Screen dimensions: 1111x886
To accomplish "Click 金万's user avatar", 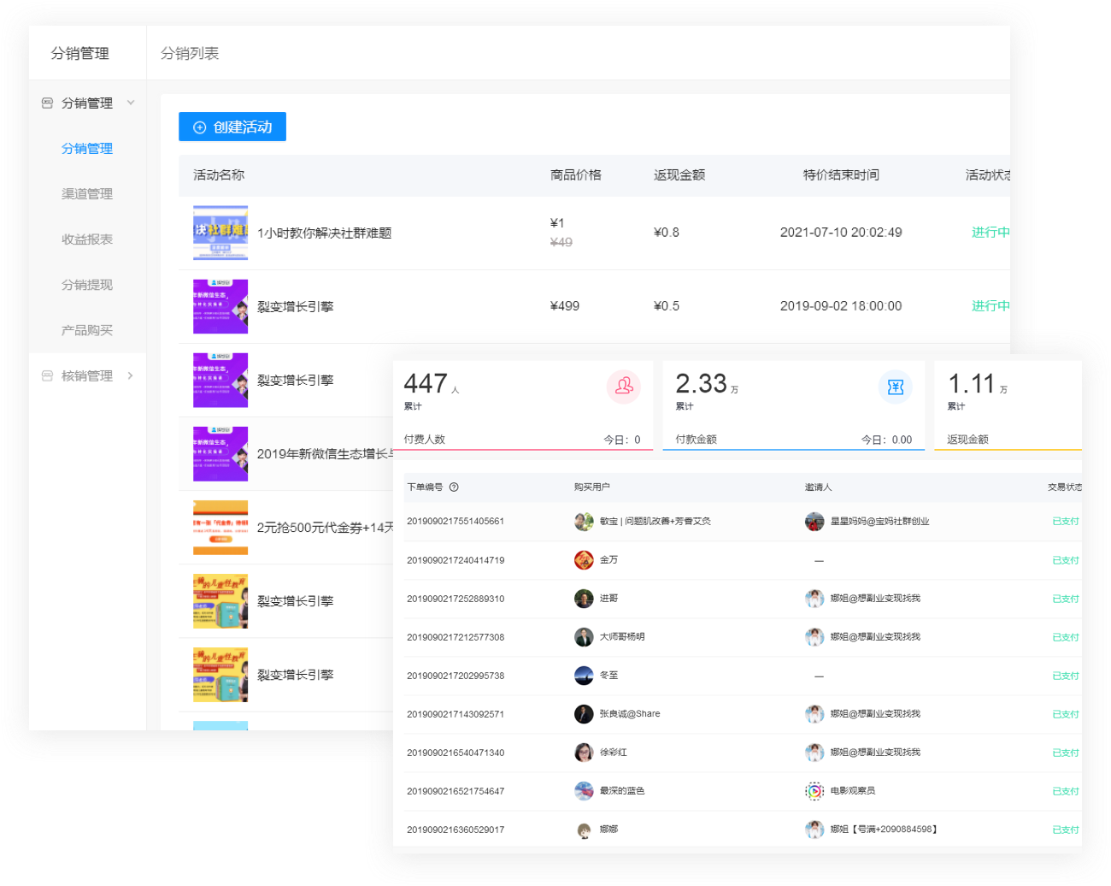I will (584, 560).
